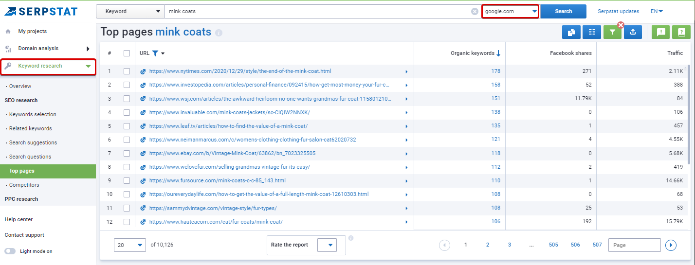The width and height of the screenshot is (695, 265).
Task: Expand the Domain analysis menu arrow
Action: click(x=88, y=49)
